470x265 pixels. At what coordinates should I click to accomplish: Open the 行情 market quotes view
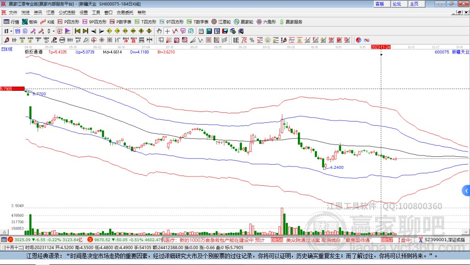(x=11, y=22)
